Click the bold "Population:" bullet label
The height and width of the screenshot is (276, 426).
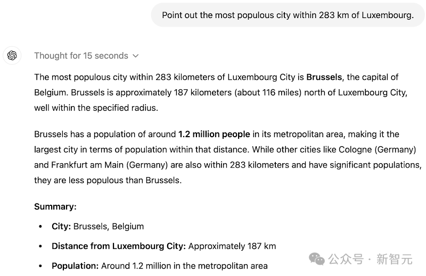point(75,266)
